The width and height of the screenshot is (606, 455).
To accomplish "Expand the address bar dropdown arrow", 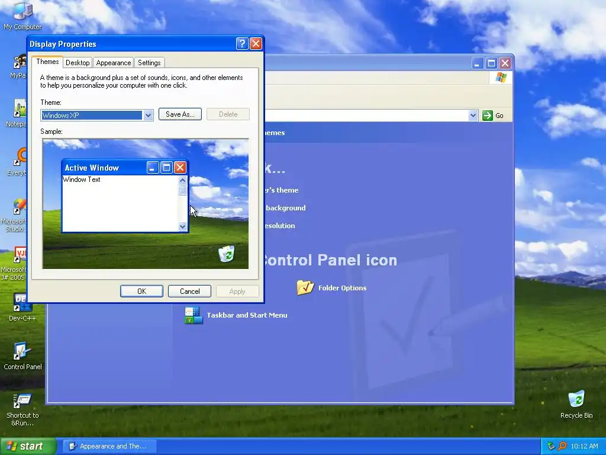I will click(x=473, y=116).
